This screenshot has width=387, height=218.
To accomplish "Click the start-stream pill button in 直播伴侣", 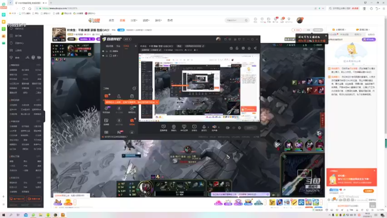I will (x=250, y=128).
